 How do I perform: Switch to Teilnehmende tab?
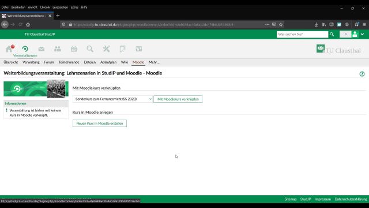tap(69, 62)
